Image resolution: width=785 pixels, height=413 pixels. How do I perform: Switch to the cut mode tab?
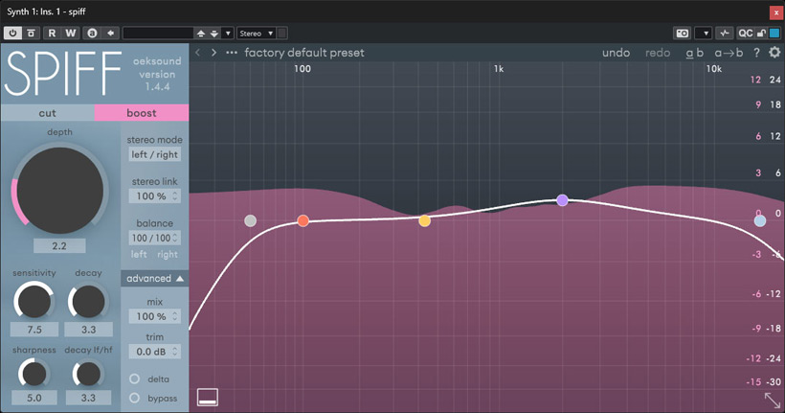click(x=48, y=113)
